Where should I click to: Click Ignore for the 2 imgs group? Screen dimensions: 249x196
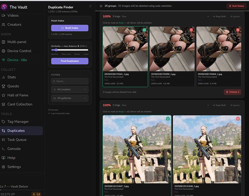tap(235, 105)
